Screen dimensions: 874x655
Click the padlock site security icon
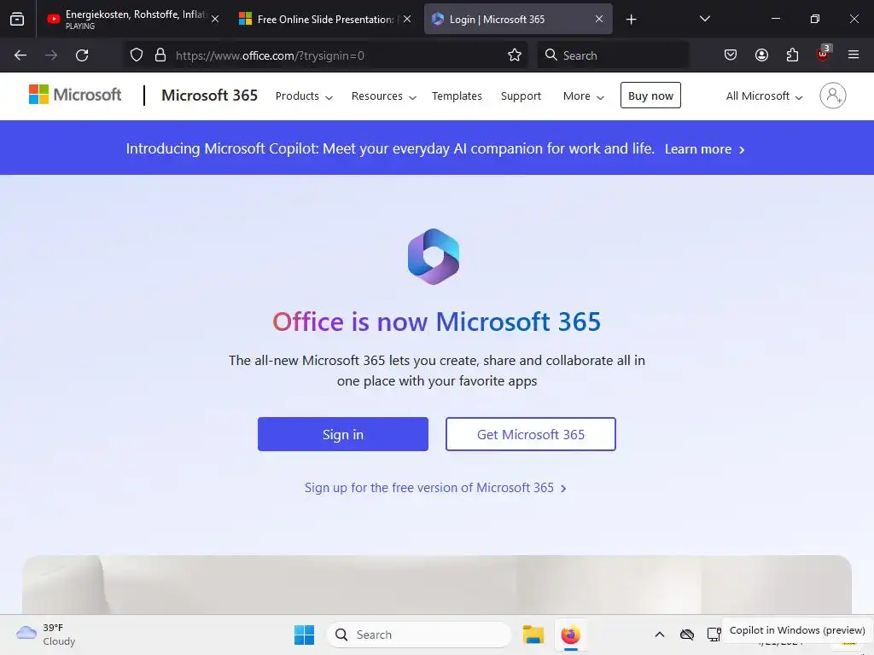[160, 55]
